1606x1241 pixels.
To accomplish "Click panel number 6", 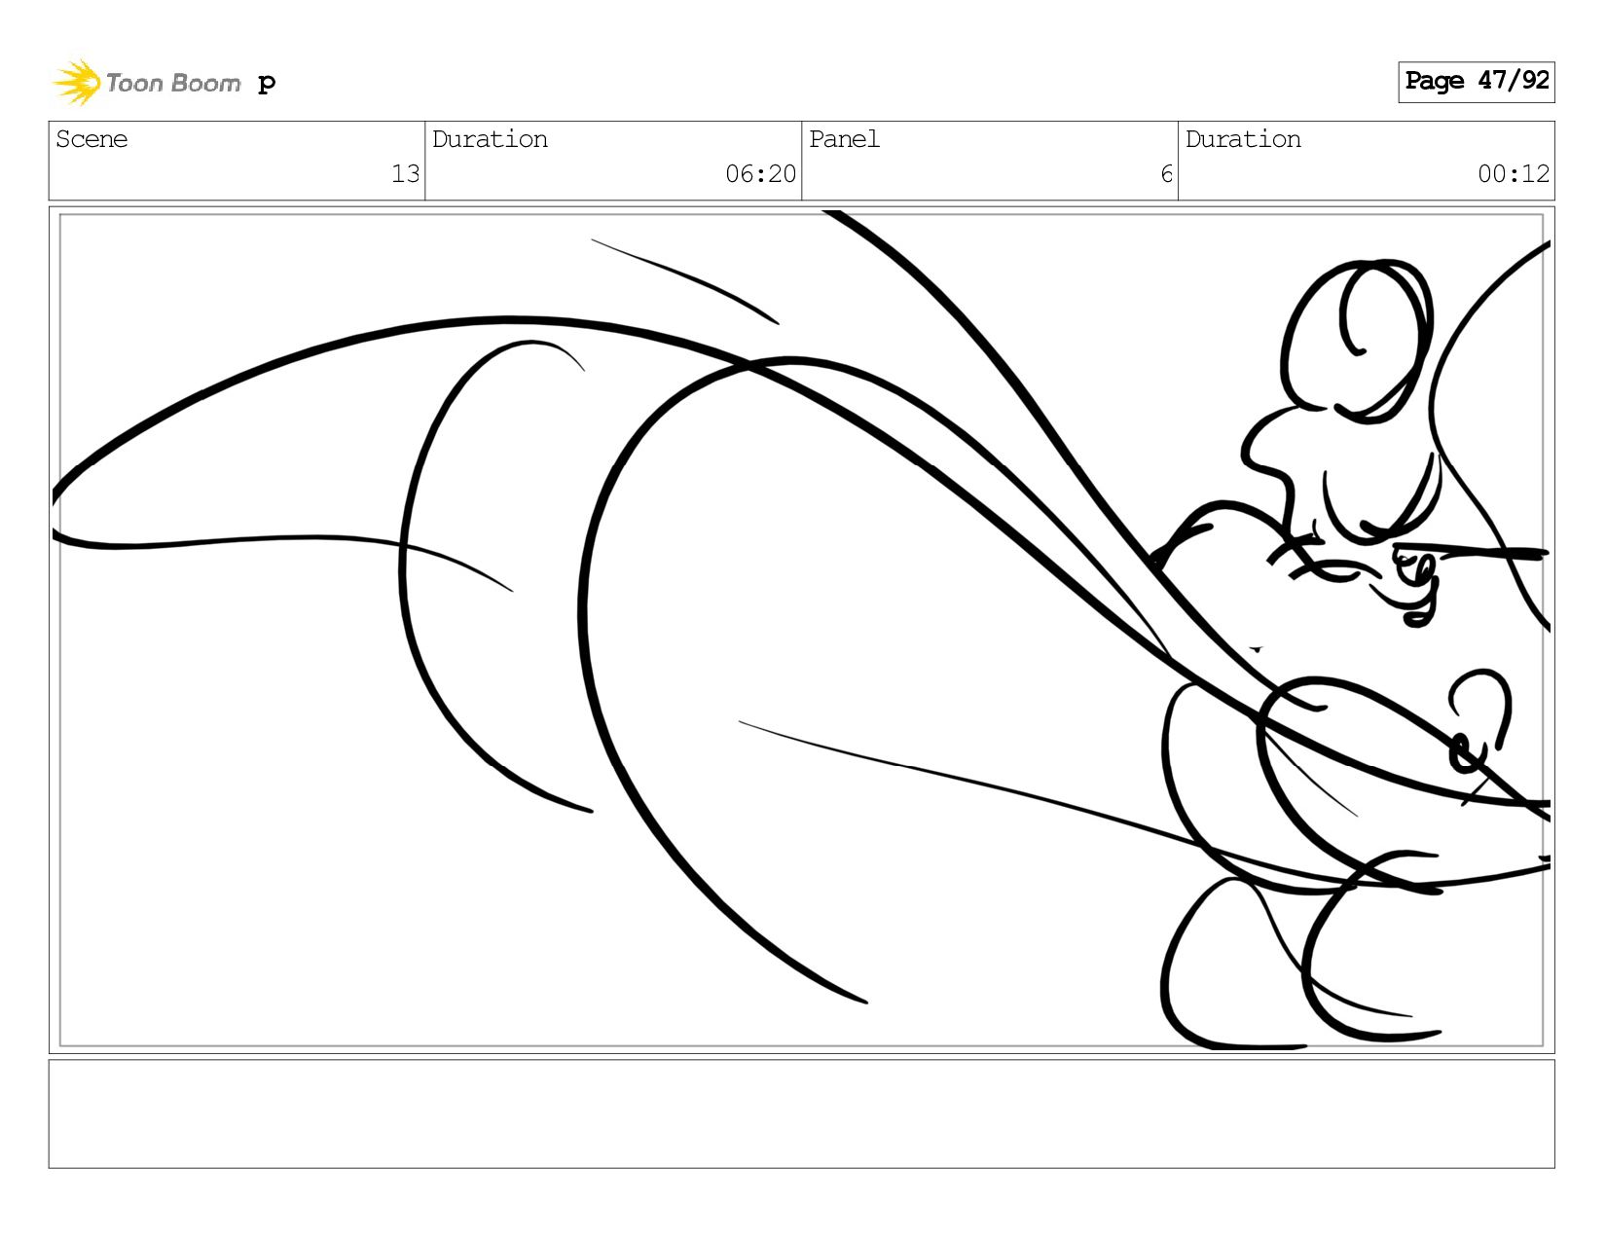I will point(1166,174).
